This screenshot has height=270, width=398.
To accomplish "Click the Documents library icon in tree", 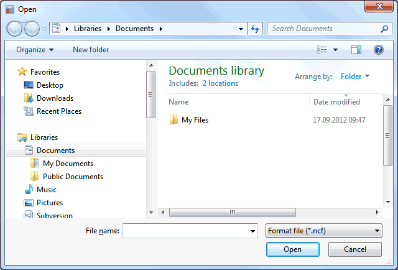I will pyautogui.click(x=29, y=150).
